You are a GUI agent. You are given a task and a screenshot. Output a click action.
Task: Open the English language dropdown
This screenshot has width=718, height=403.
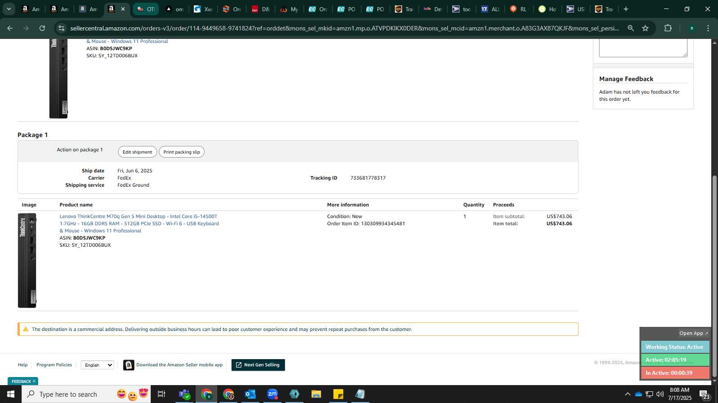97,365
